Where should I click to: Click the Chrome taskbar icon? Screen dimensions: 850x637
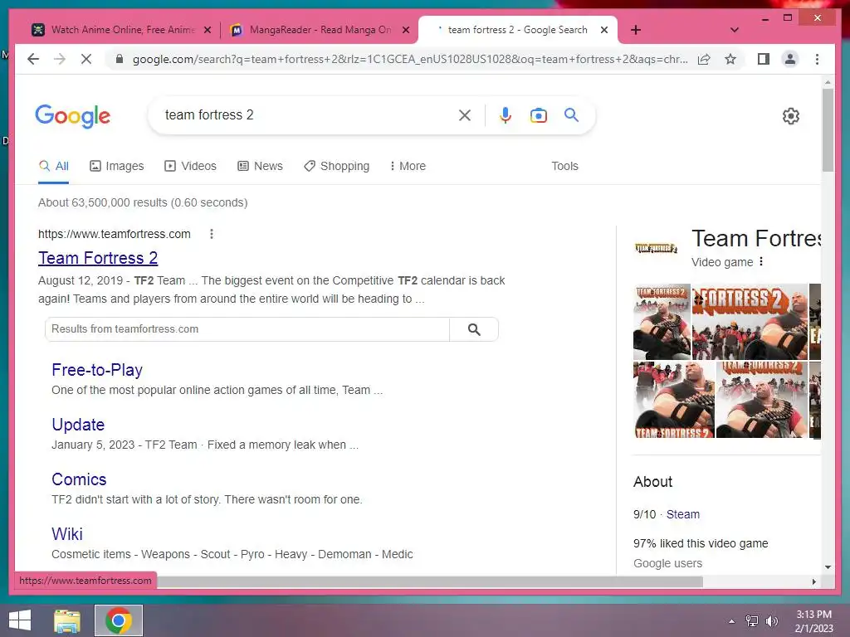point(119,620)
